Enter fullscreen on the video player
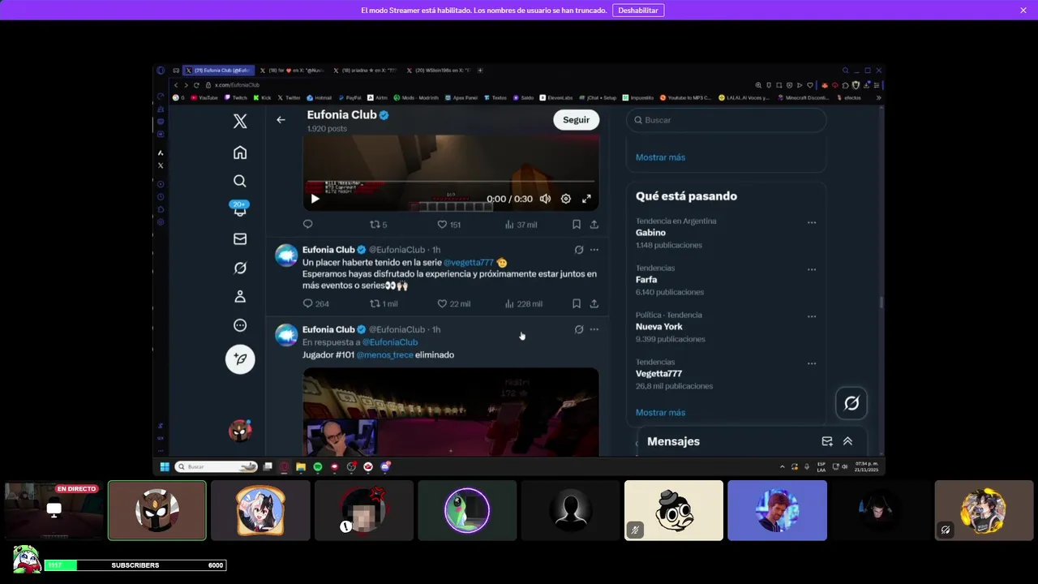The height and width of the screenshot is (584, 1038). point(586,199)
